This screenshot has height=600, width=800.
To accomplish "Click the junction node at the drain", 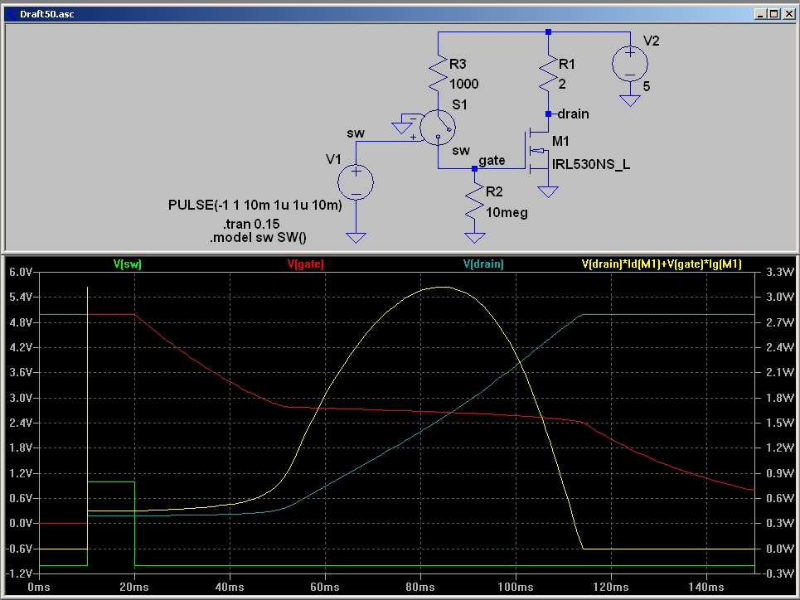I will pos(549,114).
